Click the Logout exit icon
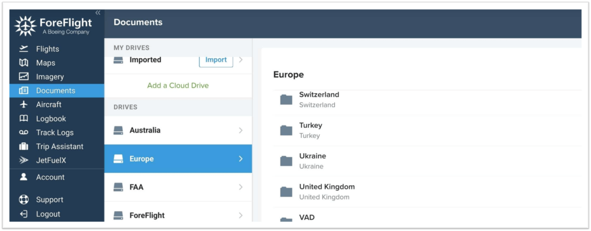The width and height of the screenshot is (591, 231). (23, 214)
